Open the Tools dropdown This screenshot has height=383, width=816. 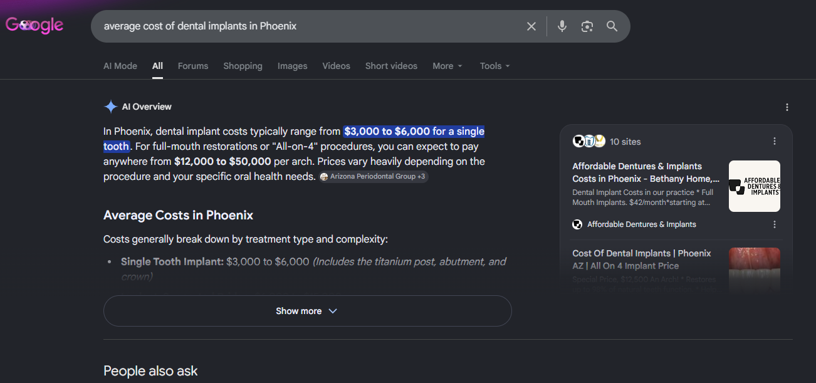[495, 66]
